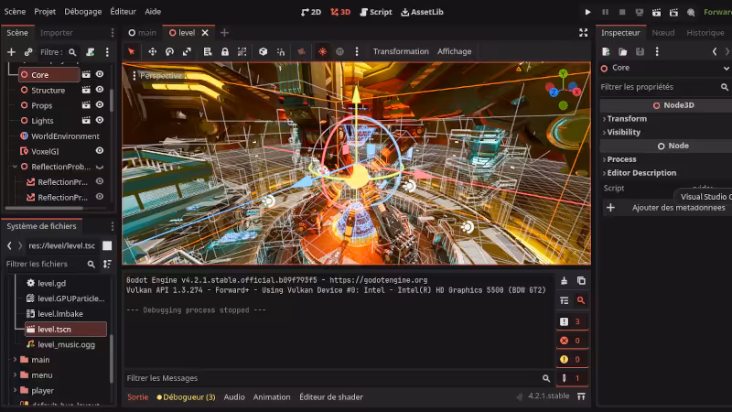This screenshot has height=412, width=732.
Task: Activate the Scale Mode tool
Action: (187, 51)
